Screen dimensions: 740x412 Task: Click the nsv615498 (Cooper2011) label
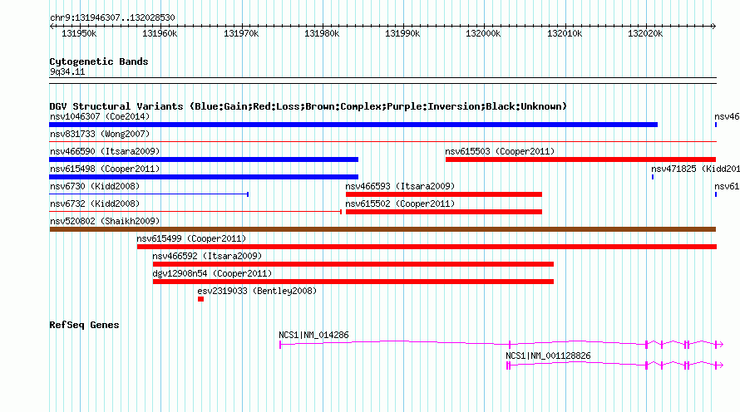coord(105,169)
